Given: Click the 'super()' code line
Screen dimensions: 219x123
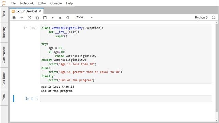Looking at the screenshot, I should [x=61, y=36].
